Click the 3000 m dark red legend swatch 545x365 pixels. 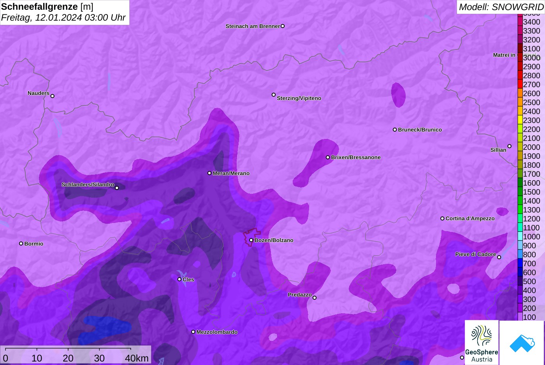pos(520,58)
